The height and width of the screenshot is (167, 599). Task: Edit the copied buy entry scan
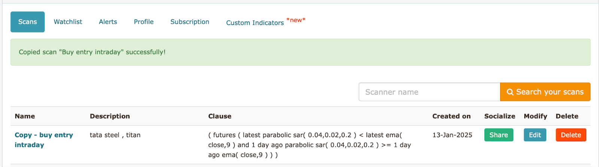535,135
